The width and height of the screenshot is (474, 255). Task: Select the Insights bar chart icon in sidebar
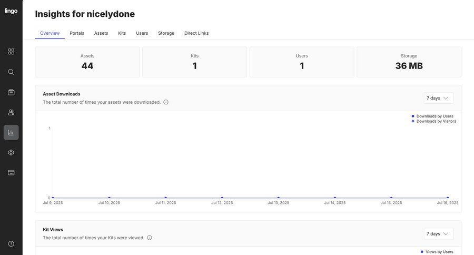point(11,132)
